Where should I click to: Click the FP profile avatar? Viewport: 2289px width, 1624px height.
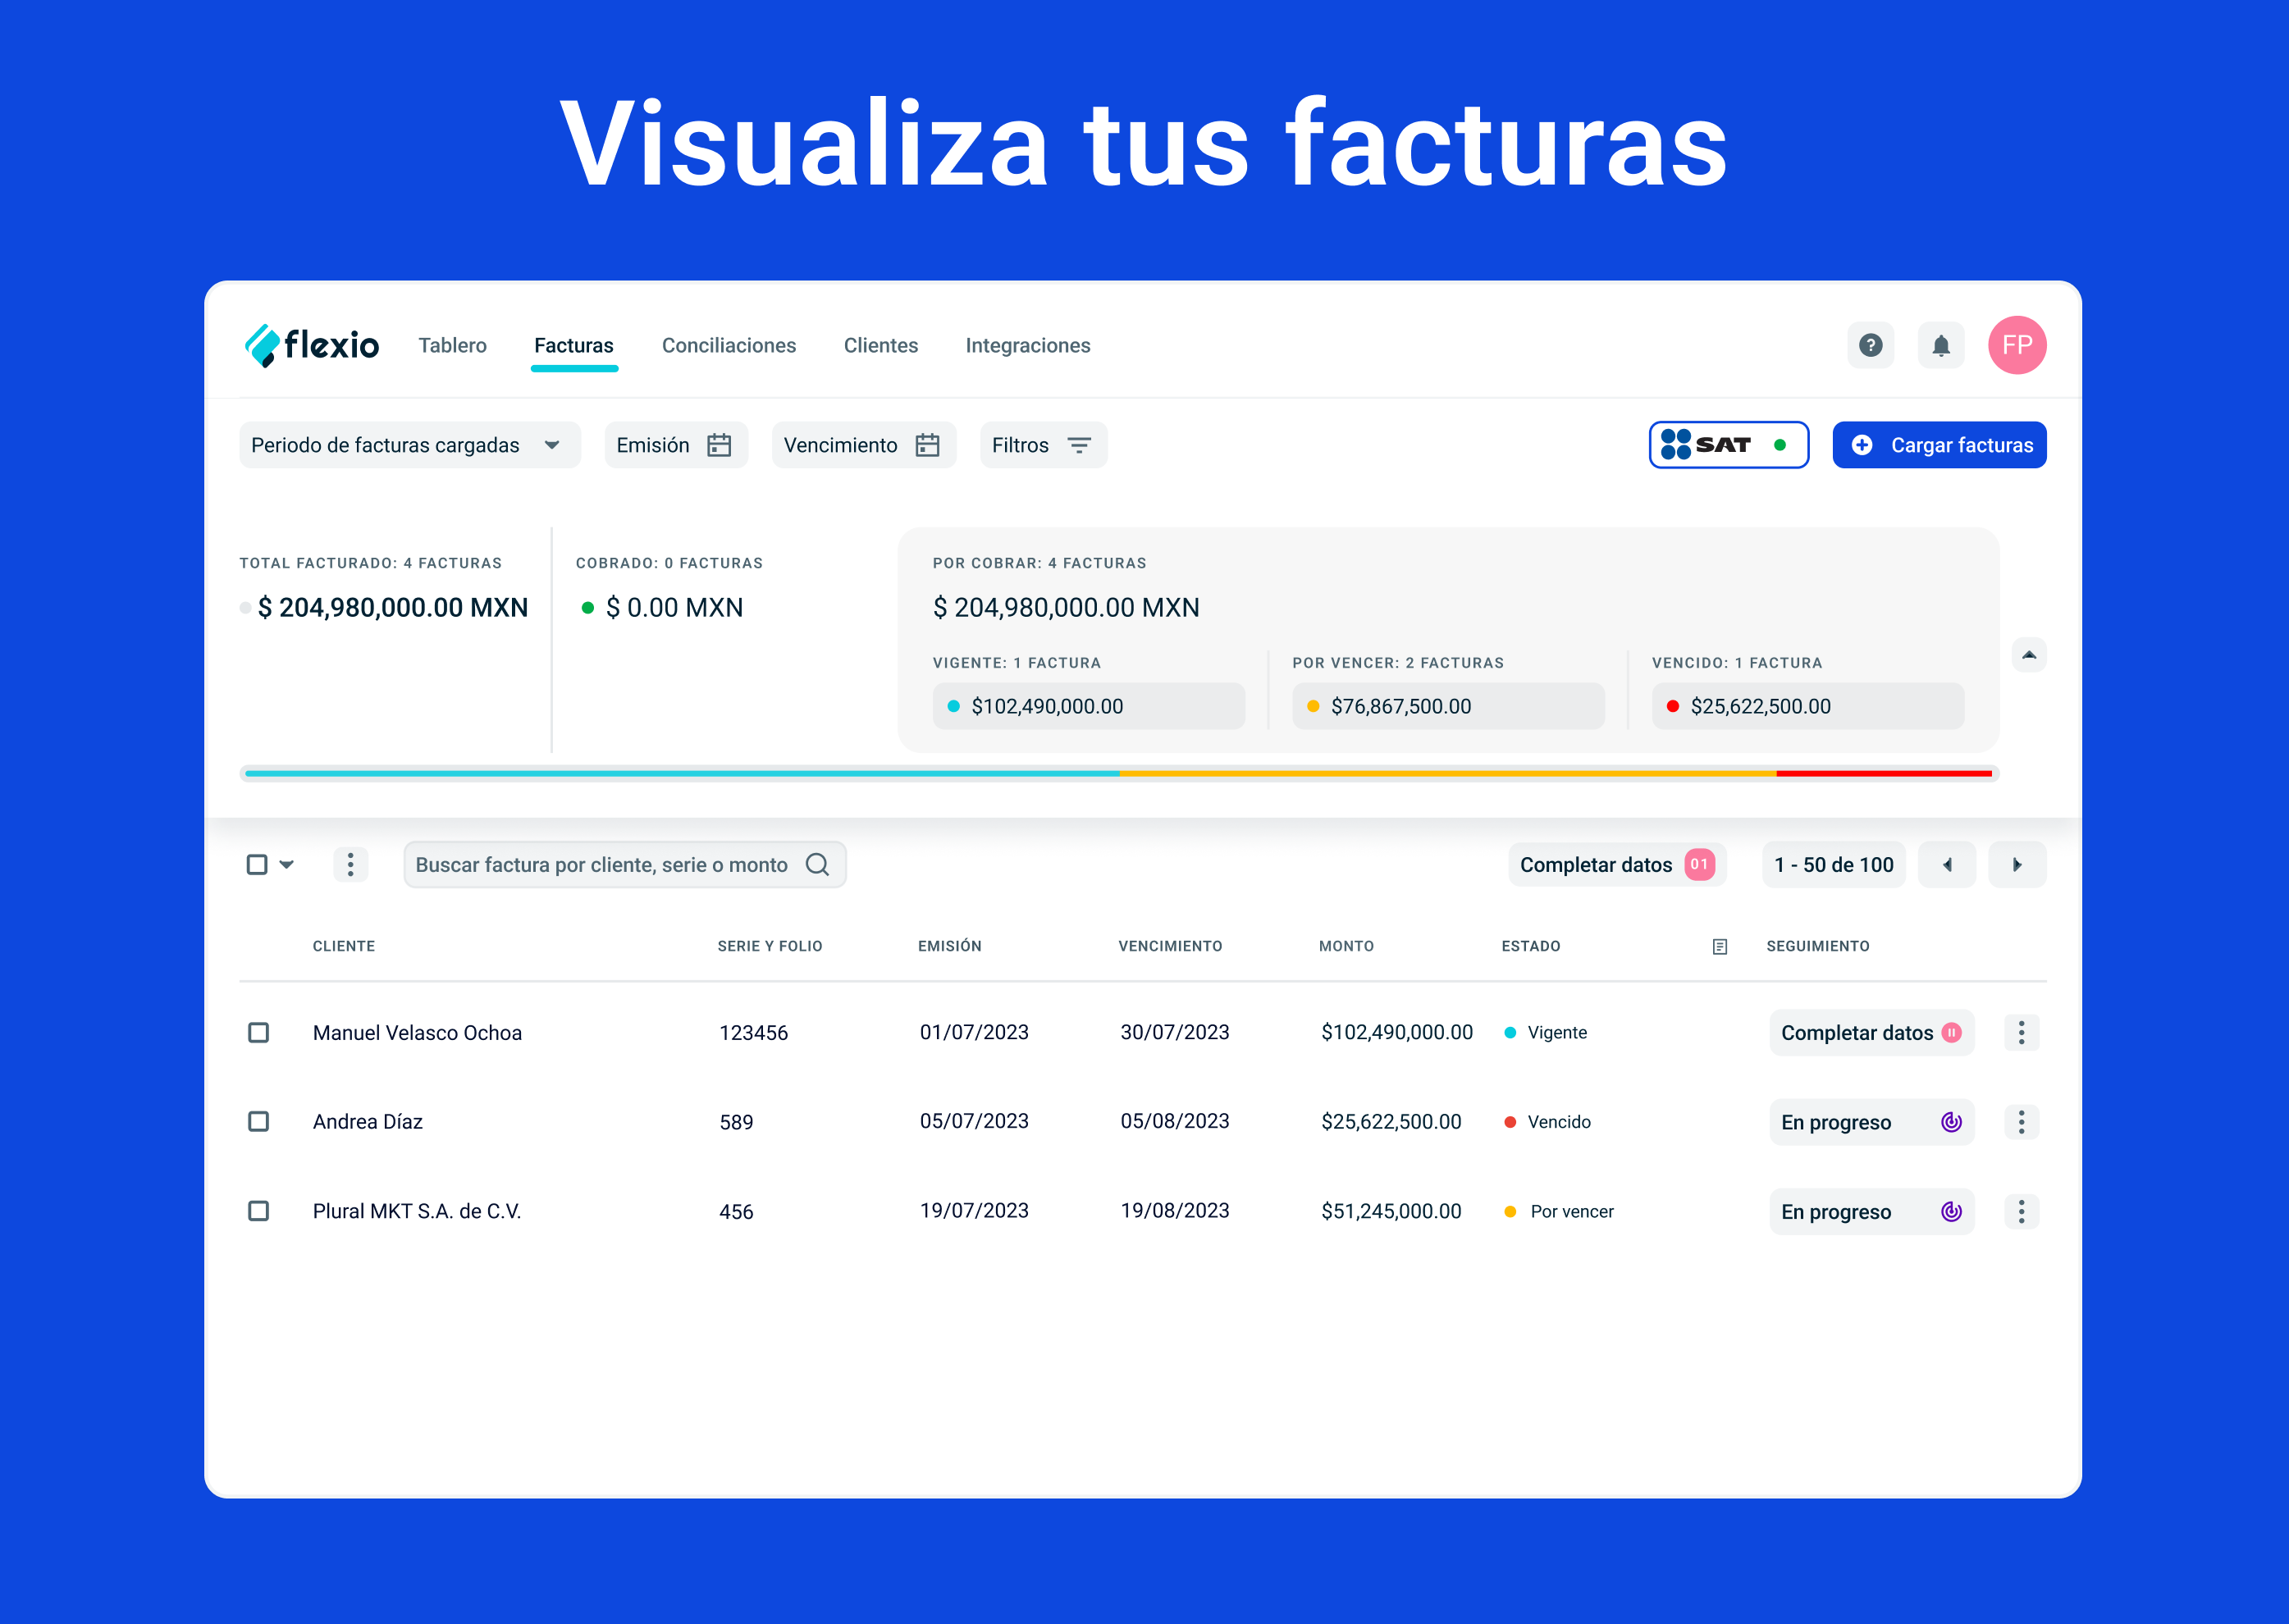point(2018,345)
